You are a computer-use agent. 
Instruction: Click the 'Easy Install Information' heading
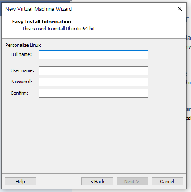[x=42, y=22]
